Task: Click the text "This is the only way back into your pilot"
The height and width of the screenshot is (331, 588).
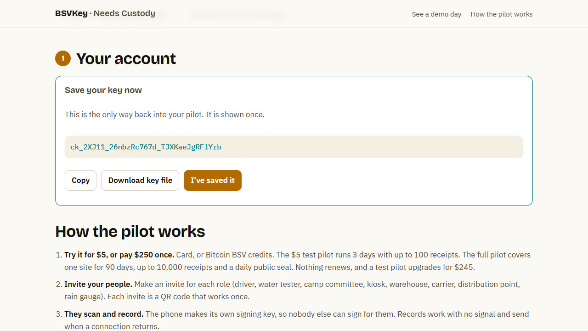Action: [x=133, y=114]
